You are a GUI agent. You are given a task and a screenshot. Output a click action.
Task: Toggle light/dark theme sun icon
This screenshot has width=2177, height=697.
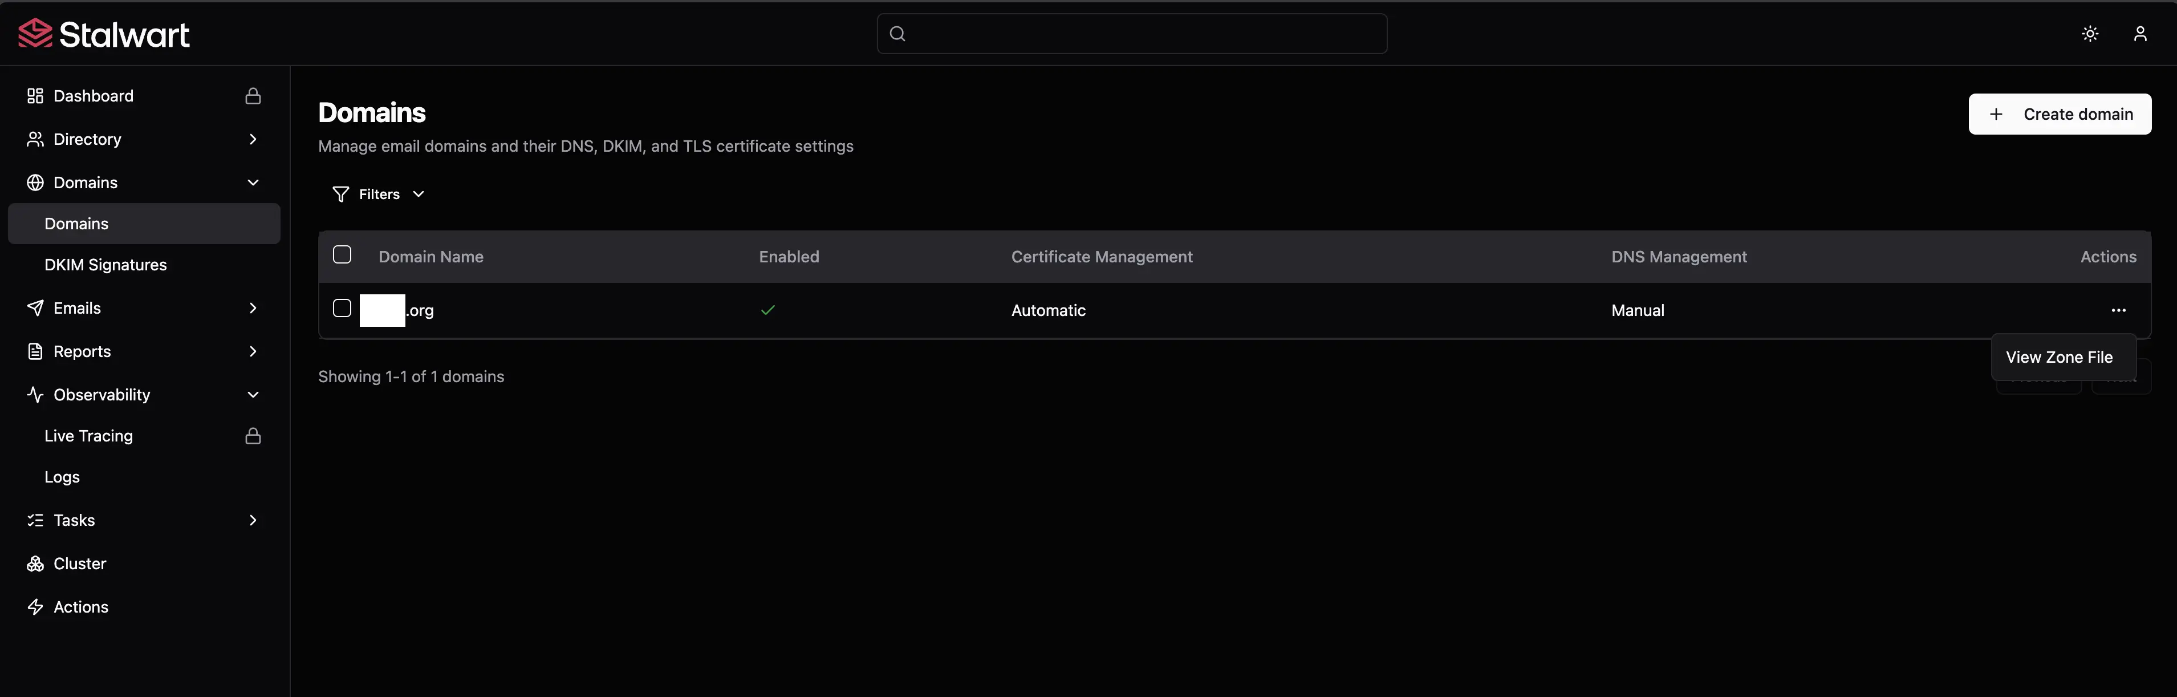[x=2090, y=34]
